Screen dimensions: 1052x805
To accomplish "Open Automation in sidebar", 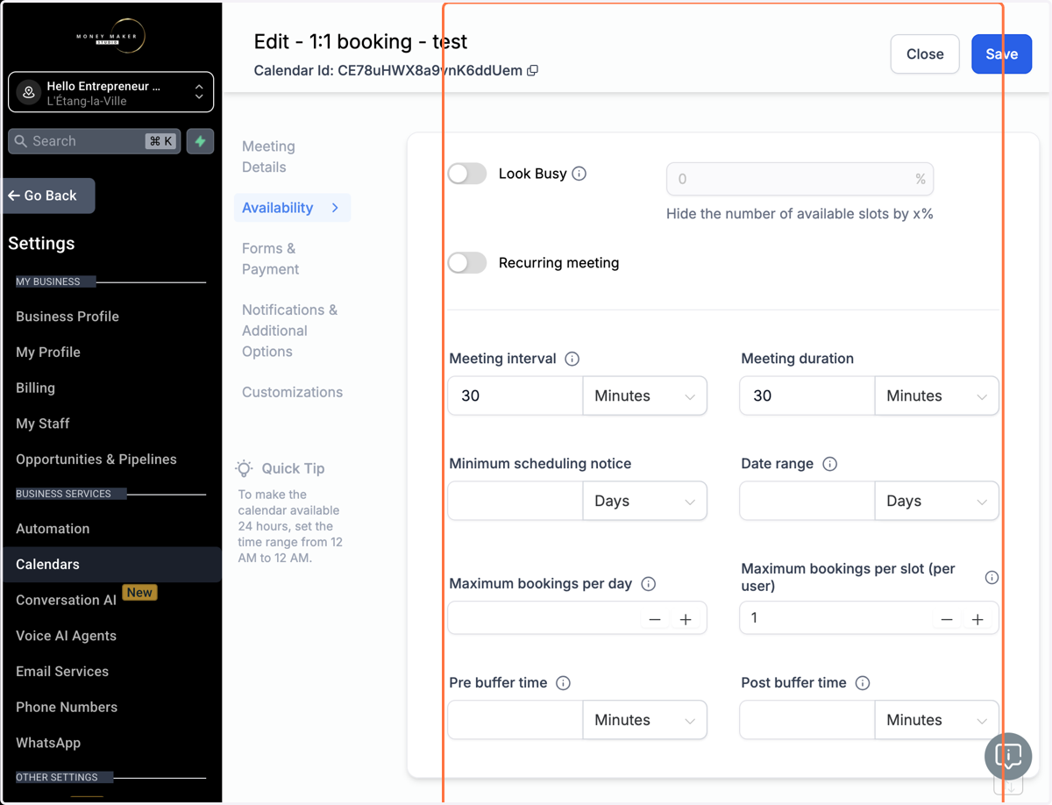I will click(53, 529).
